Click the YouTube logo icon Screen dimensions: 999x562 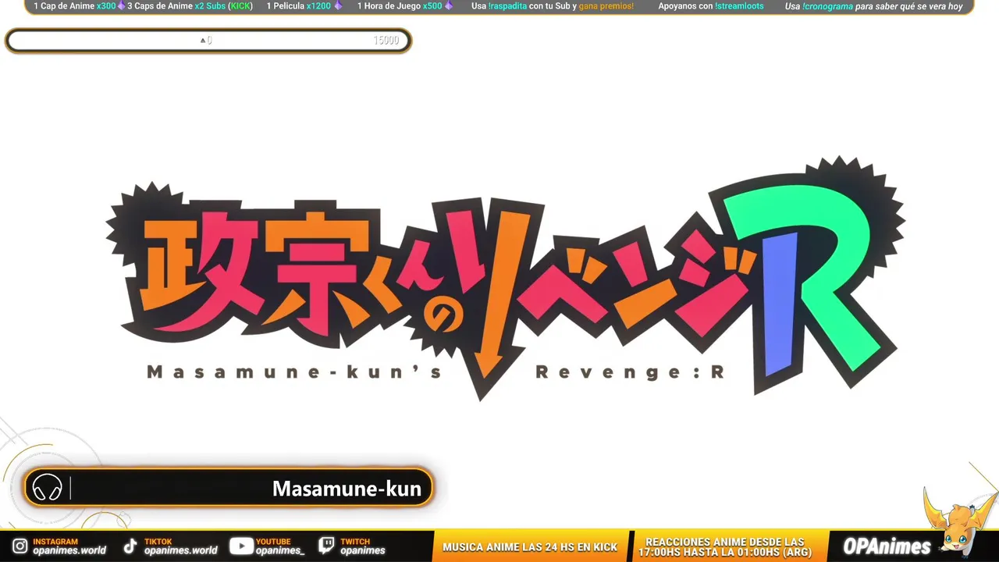pos(241,546)
